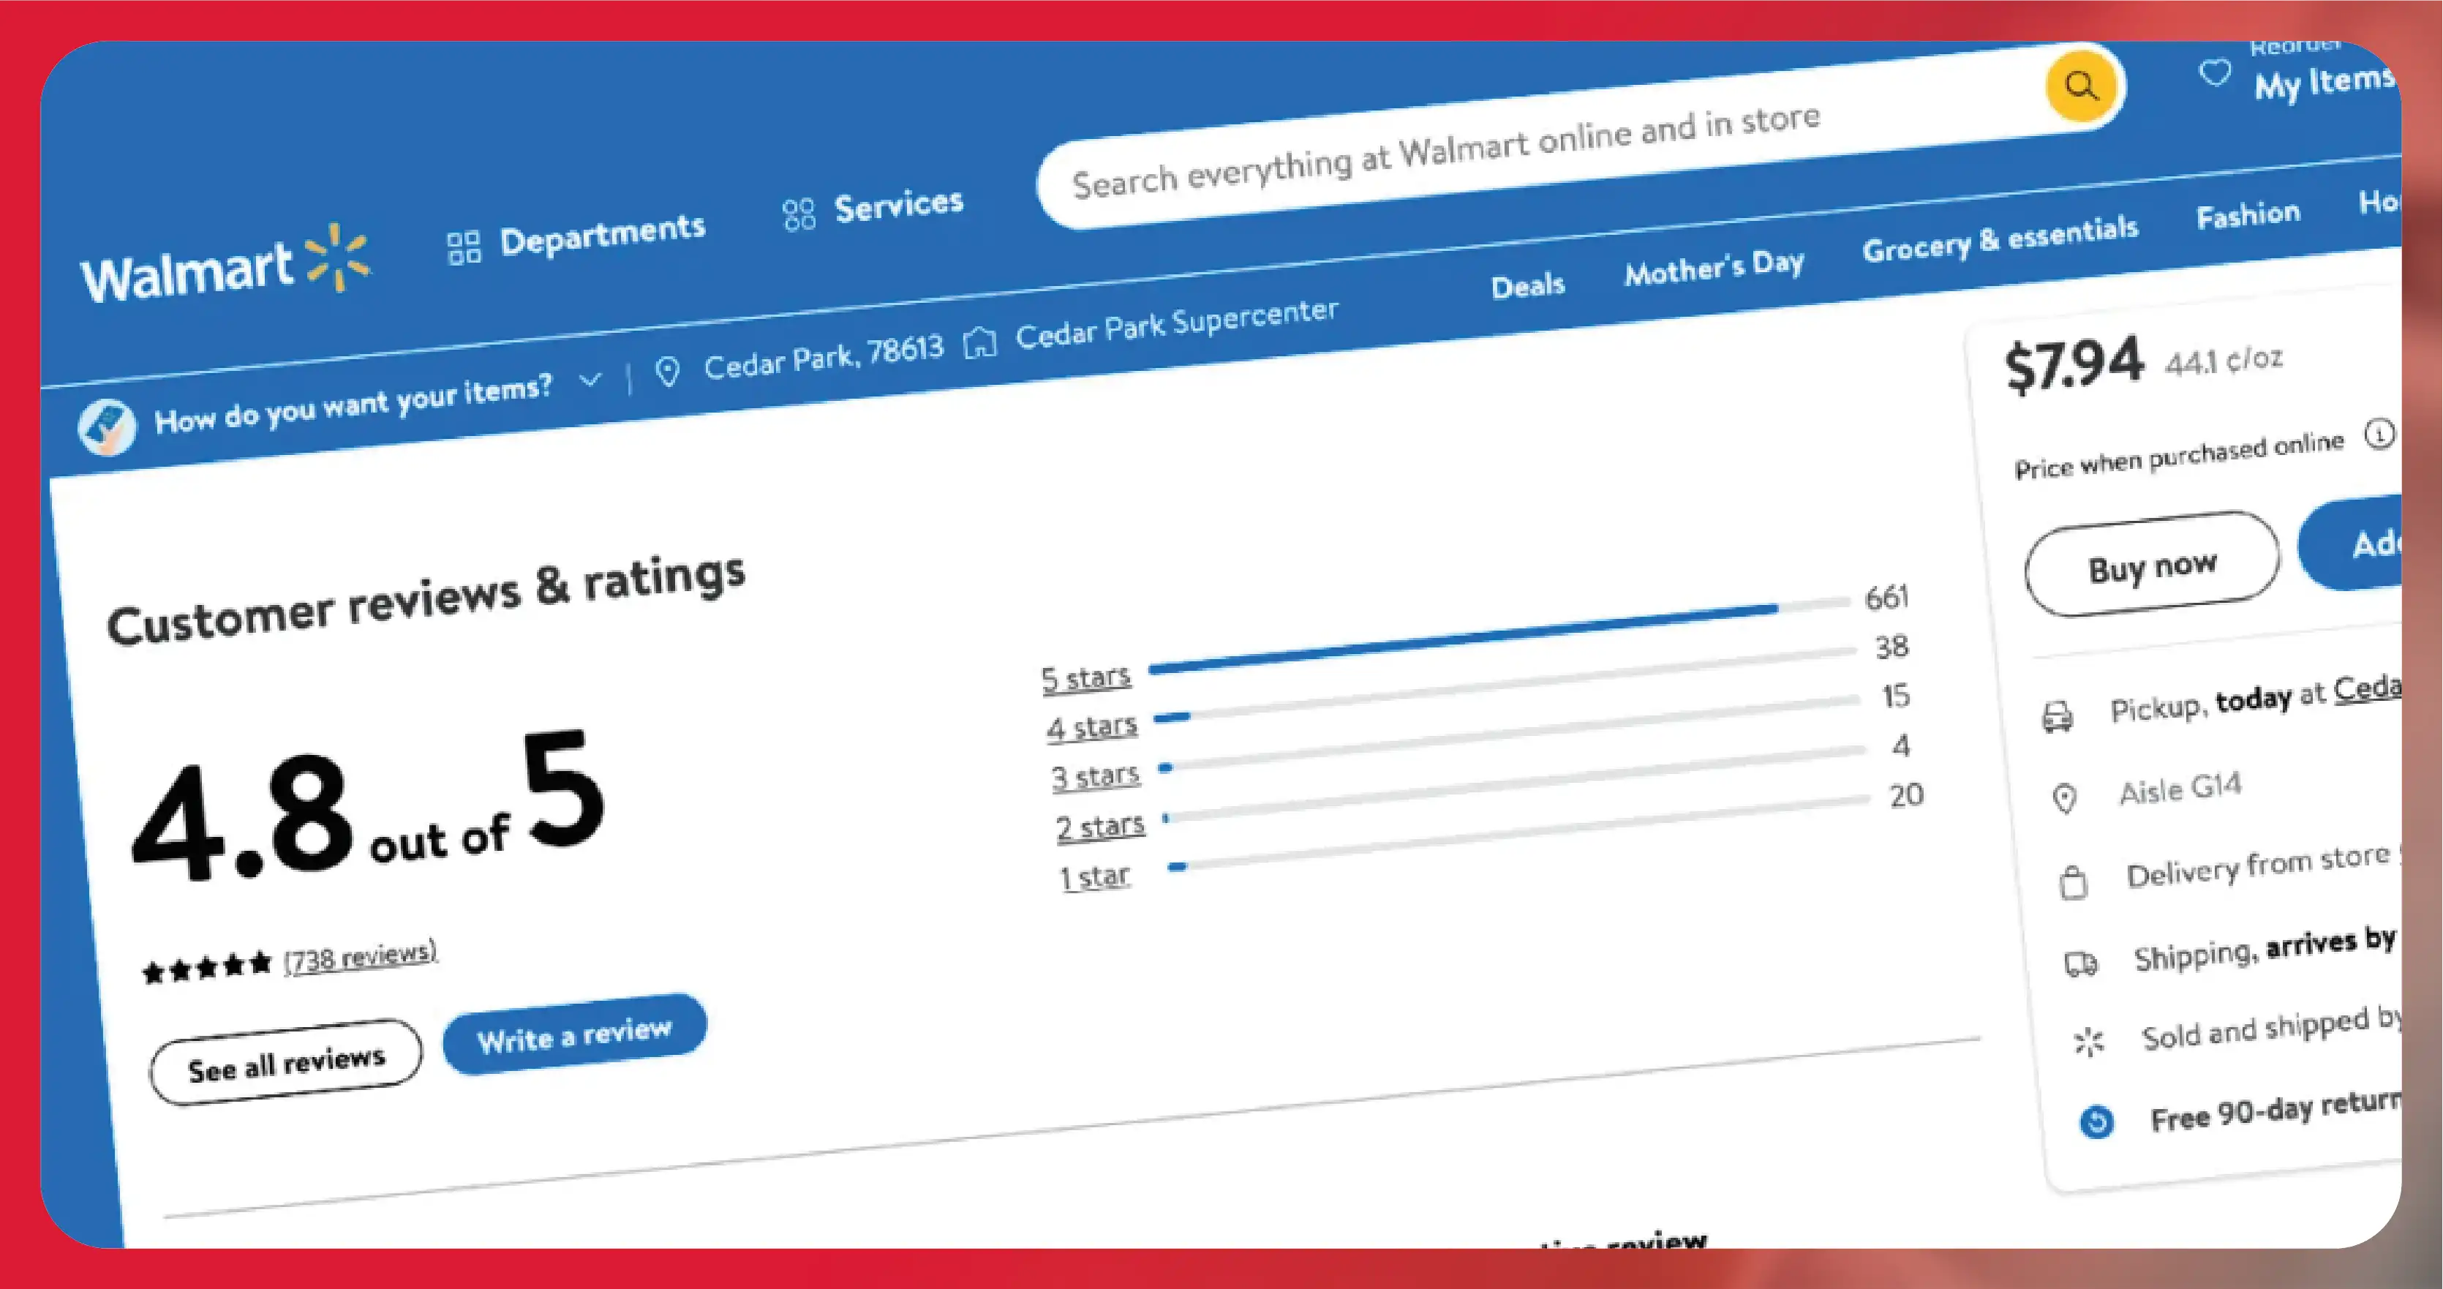Click the Pickup today store link
The width and height of the screenshot is (2443, 1289).
2368,687
